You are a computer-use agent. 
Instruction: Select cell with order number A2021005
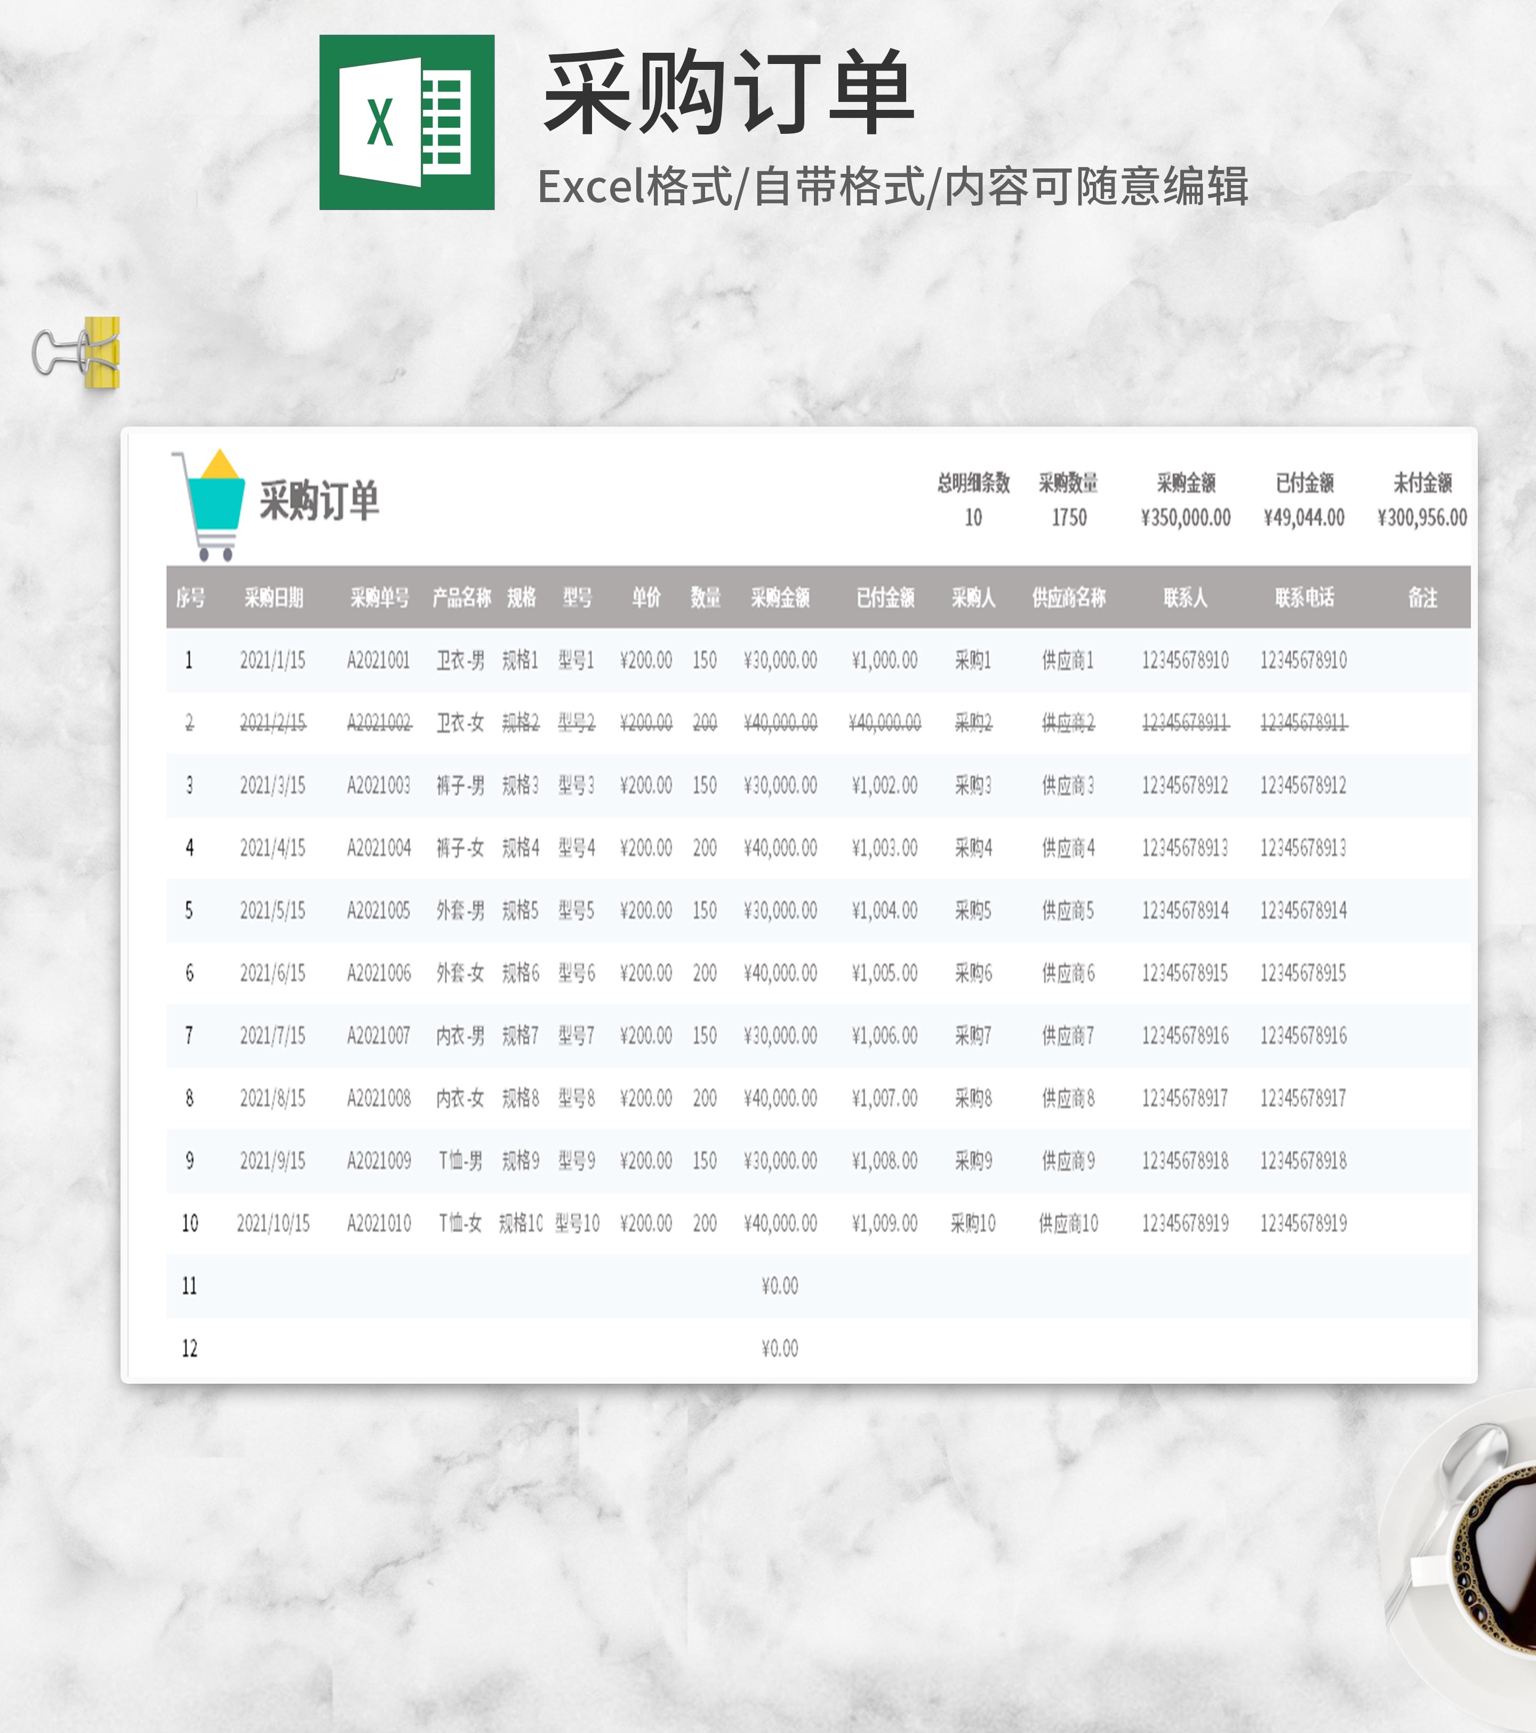[x=378, y=911]
